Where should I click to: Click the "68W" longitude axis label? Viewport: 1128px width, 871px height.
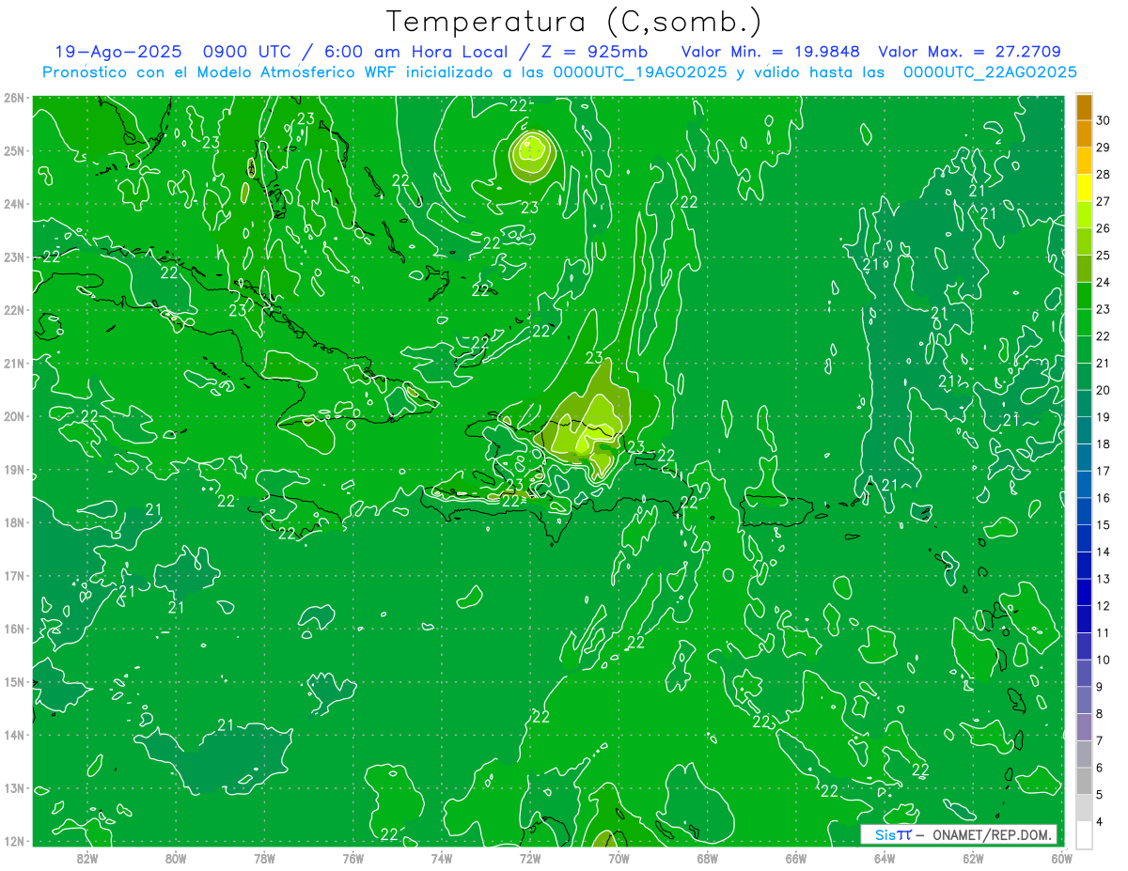[x=708, y=858]
